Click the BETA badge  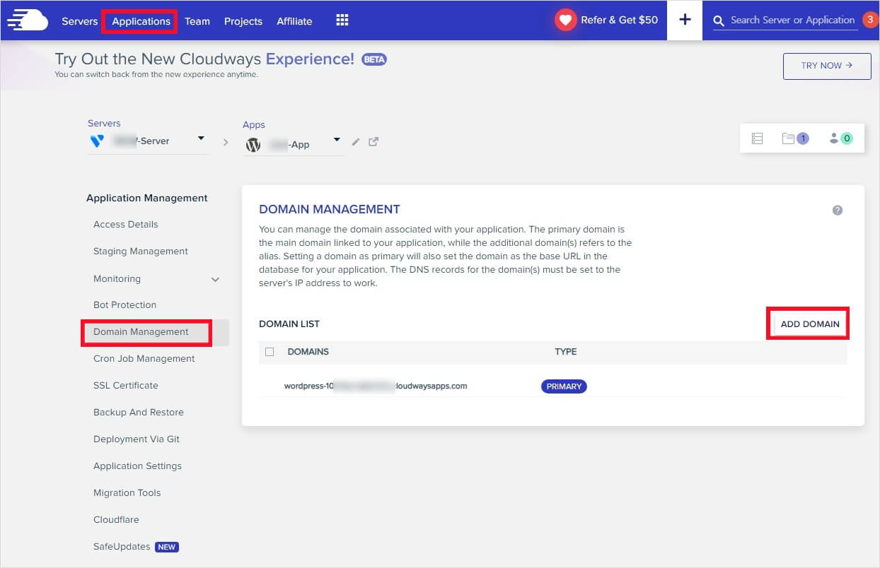tap(374, 59)
